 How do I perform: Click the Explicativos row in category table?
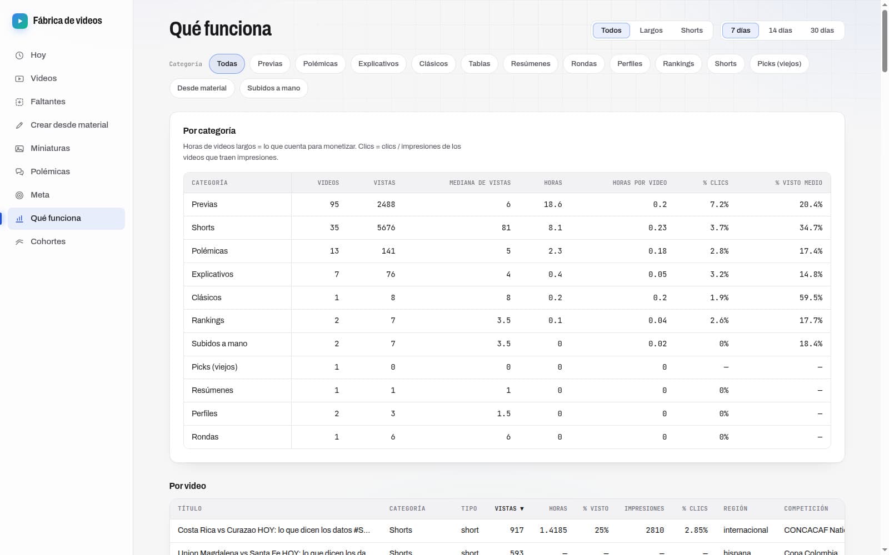point(507,274)
